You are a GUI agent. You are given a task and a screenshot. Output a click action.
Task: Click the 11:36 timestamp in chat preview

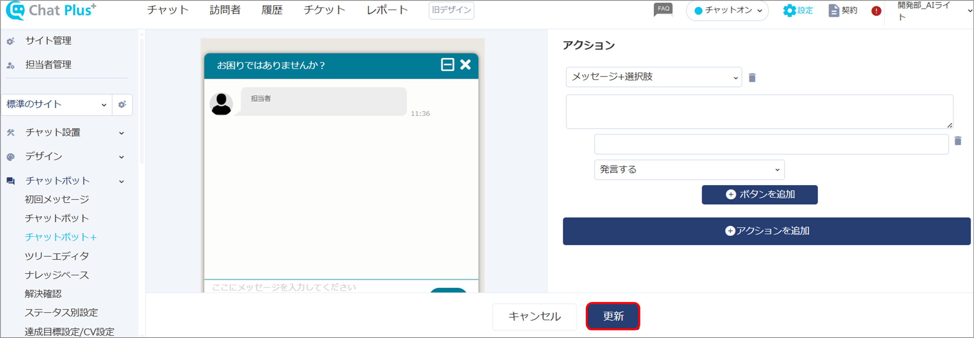pyautogui.click(x=420, y=113)
